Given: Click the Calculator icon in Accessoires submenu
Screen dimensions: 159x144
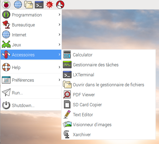Looking at the screenshot, I should pyautogui.click(x=67, y=54).
